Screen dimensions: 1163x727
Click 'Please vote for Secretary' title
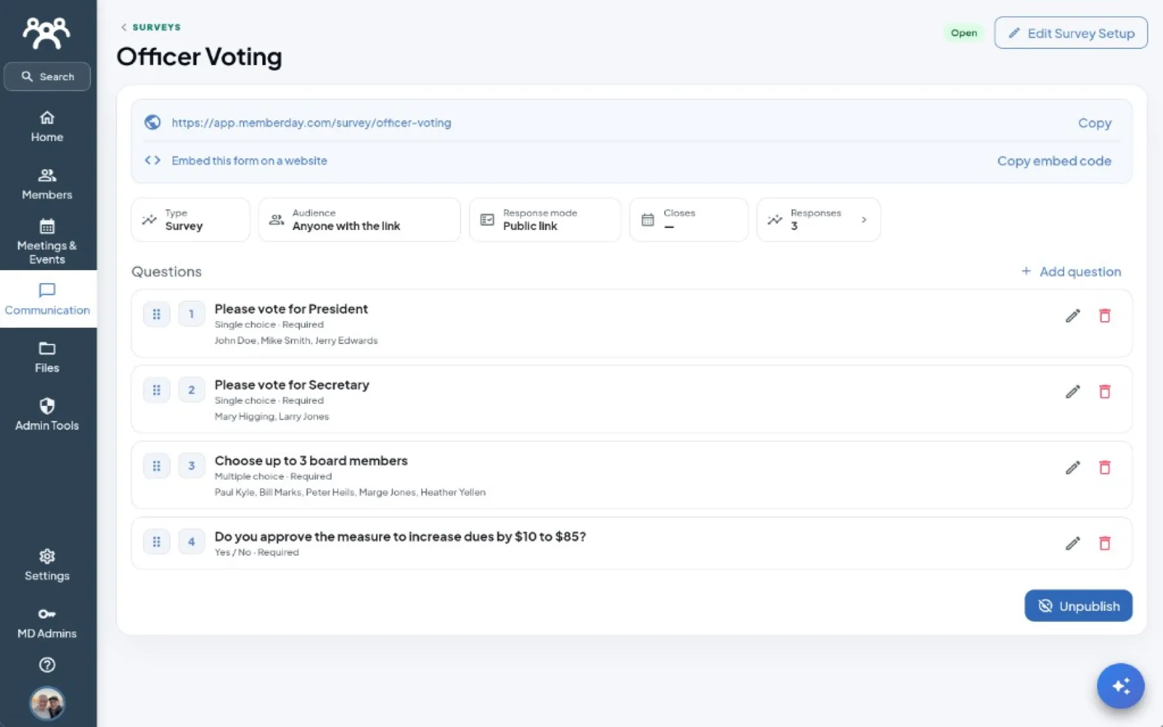pyautogui.click(x=292, y=385)
